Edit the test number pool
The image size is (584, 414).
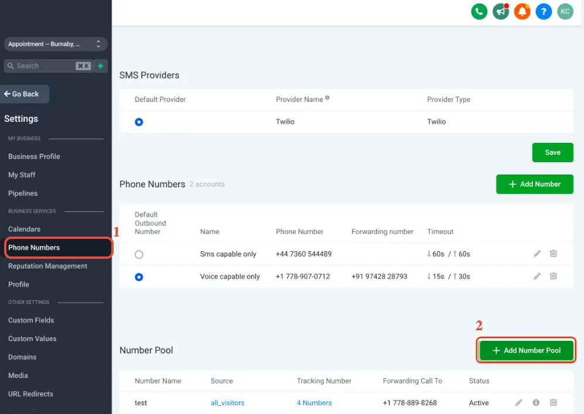(518, 402)
